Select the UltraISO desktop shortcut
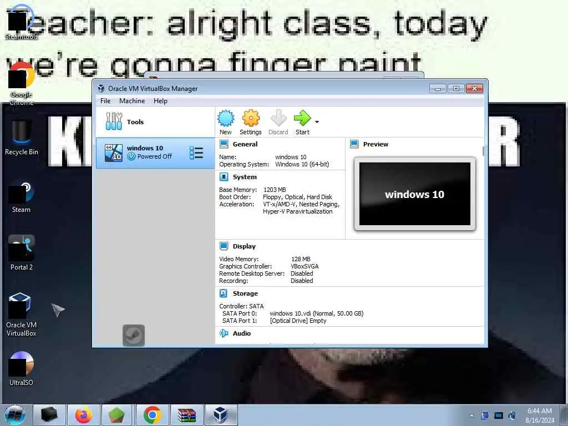Viewport: 568px width, 426px height. 22,369
